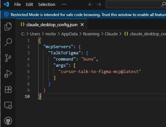166x127 pixels.
Task: Close the claude_desktop_config.json tab
Action: pyautogui.click(x=82, y=25)
